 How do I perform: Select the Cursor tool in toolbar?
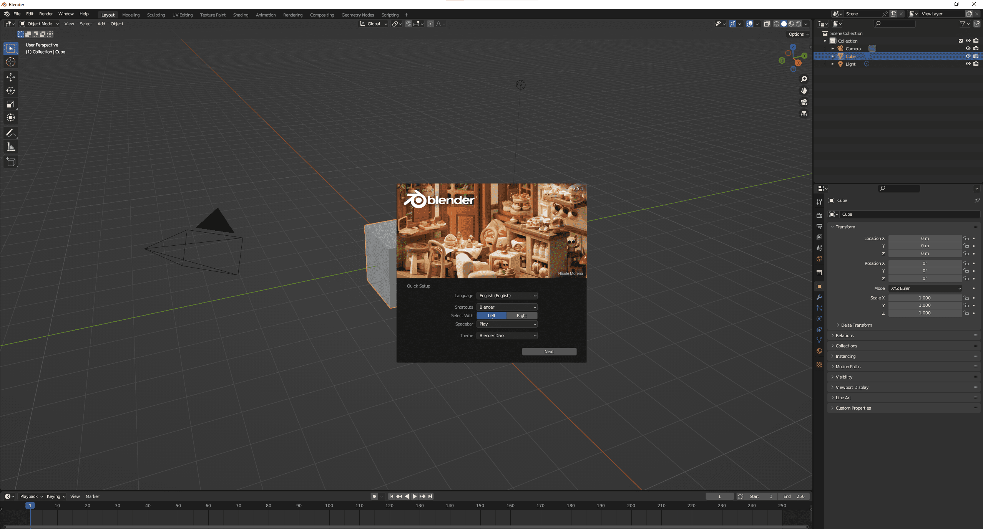pyautogui.click(x=11, y=62)
